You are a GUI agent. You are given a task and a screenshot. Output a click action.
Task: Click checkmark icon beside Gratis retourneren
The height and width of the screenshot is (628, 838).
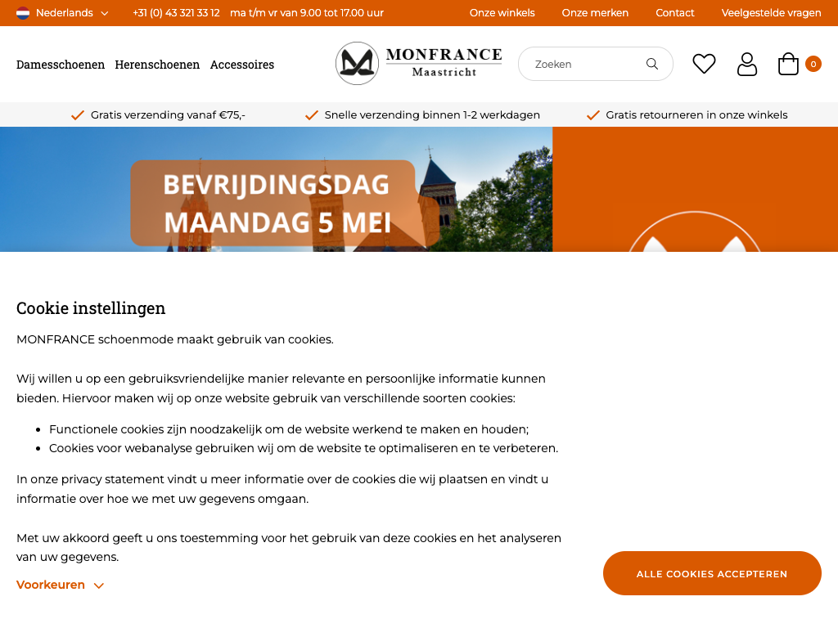pyautogui.click(x=592, y=114)
